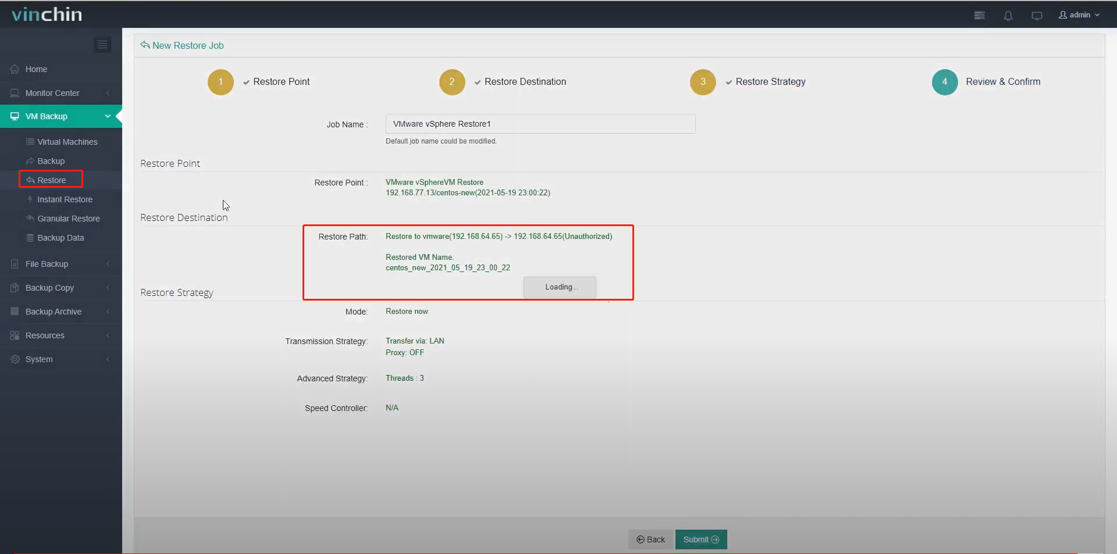Click the Job Name input field
The height and width of the screenshot is (554, 1117).
point(540,124)
